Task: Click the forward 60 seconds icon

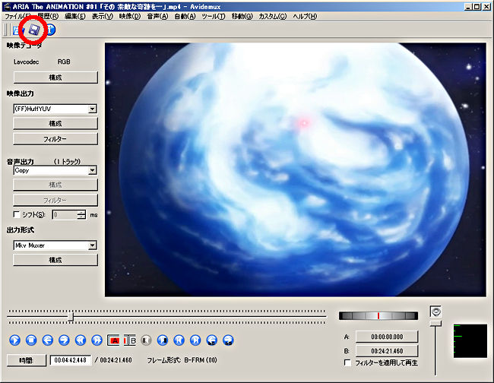Action: pos(228,340)
